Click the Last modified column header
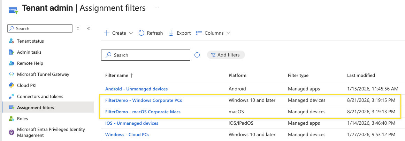This screenshot has width=405, height=141. 361,76
